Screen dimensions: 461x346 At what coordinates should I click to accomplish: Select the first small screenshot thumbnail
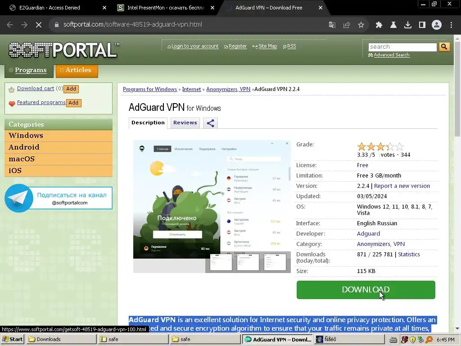click(221, 262)
